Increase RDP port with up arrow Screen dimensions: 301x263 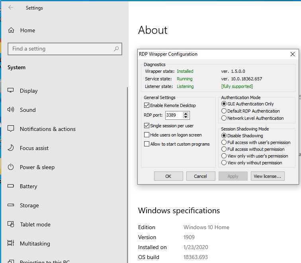186,114
